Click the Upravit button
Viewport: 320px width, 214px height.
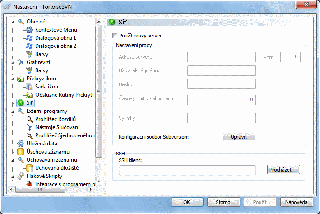tap(239, 137)
